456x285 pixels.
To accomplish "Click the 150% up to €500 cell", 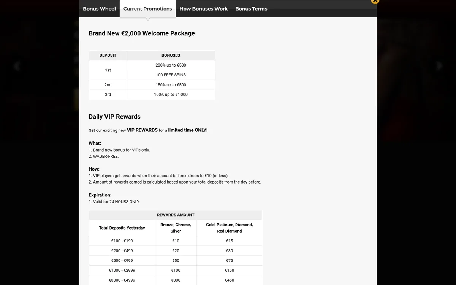I will tap(171, 85).
